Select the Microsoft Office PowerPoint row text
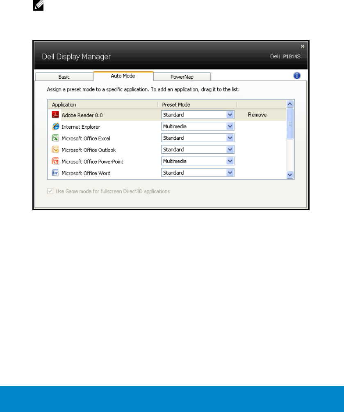This screenshot has width=344, height=412. [x=92, y=162]
